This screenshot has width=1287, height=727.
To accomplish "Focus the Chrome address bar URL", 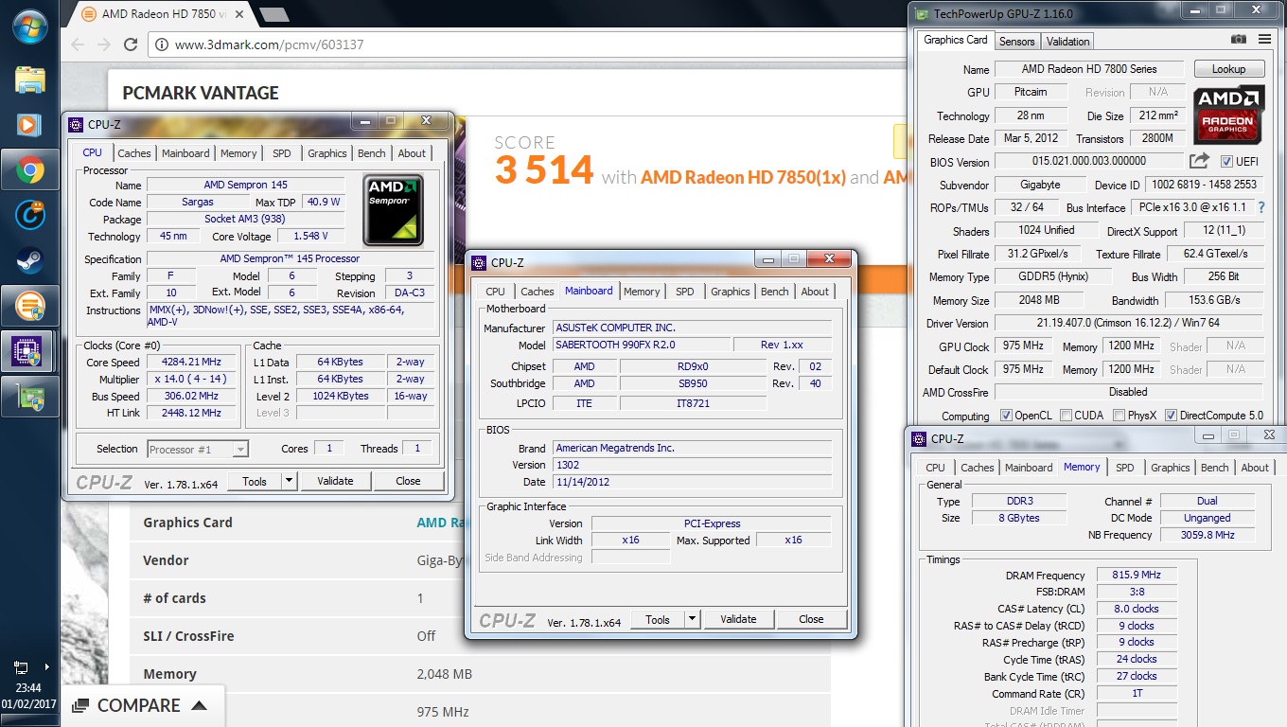I will 270,44.
